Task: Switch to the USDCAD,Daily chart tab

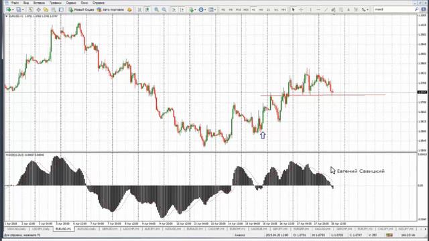Action: (x=17, y=229)
